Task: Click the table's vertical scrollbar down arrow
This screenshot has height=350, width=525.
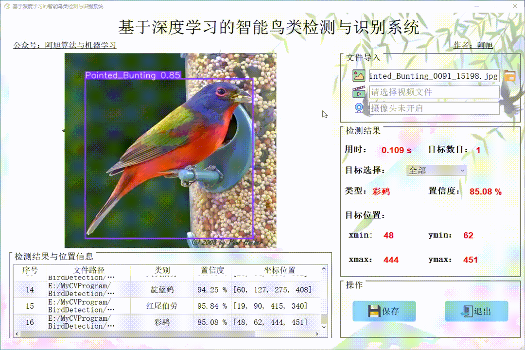Action: click(324, 327)
